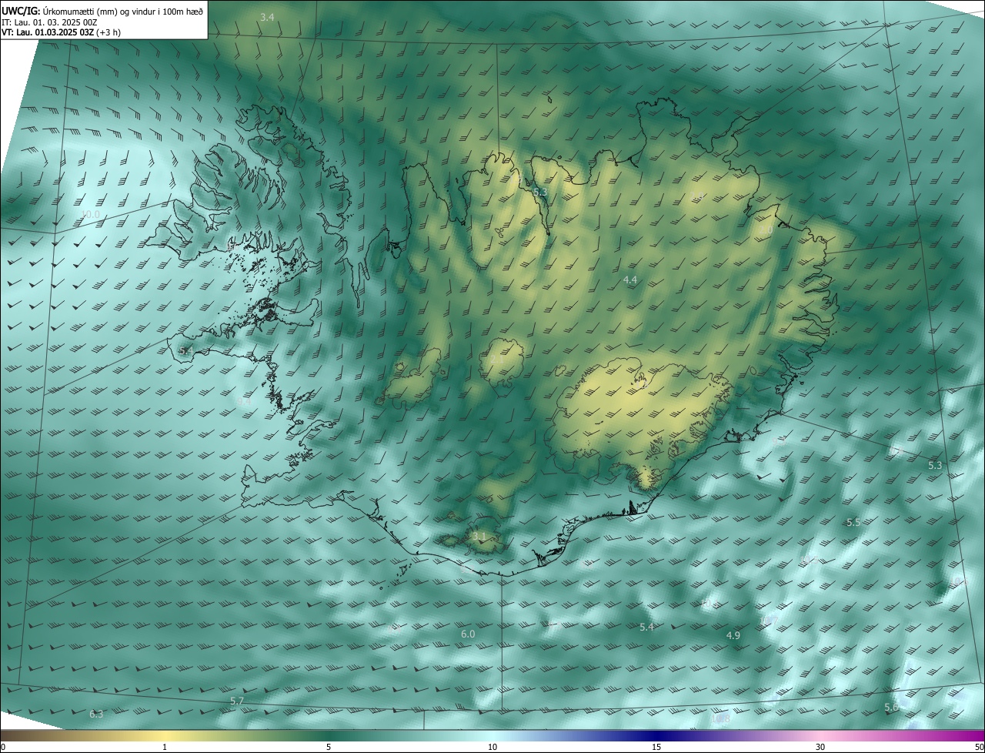Pick the pink segment of the color scale

pyautogui.click(x=820, y=735)
